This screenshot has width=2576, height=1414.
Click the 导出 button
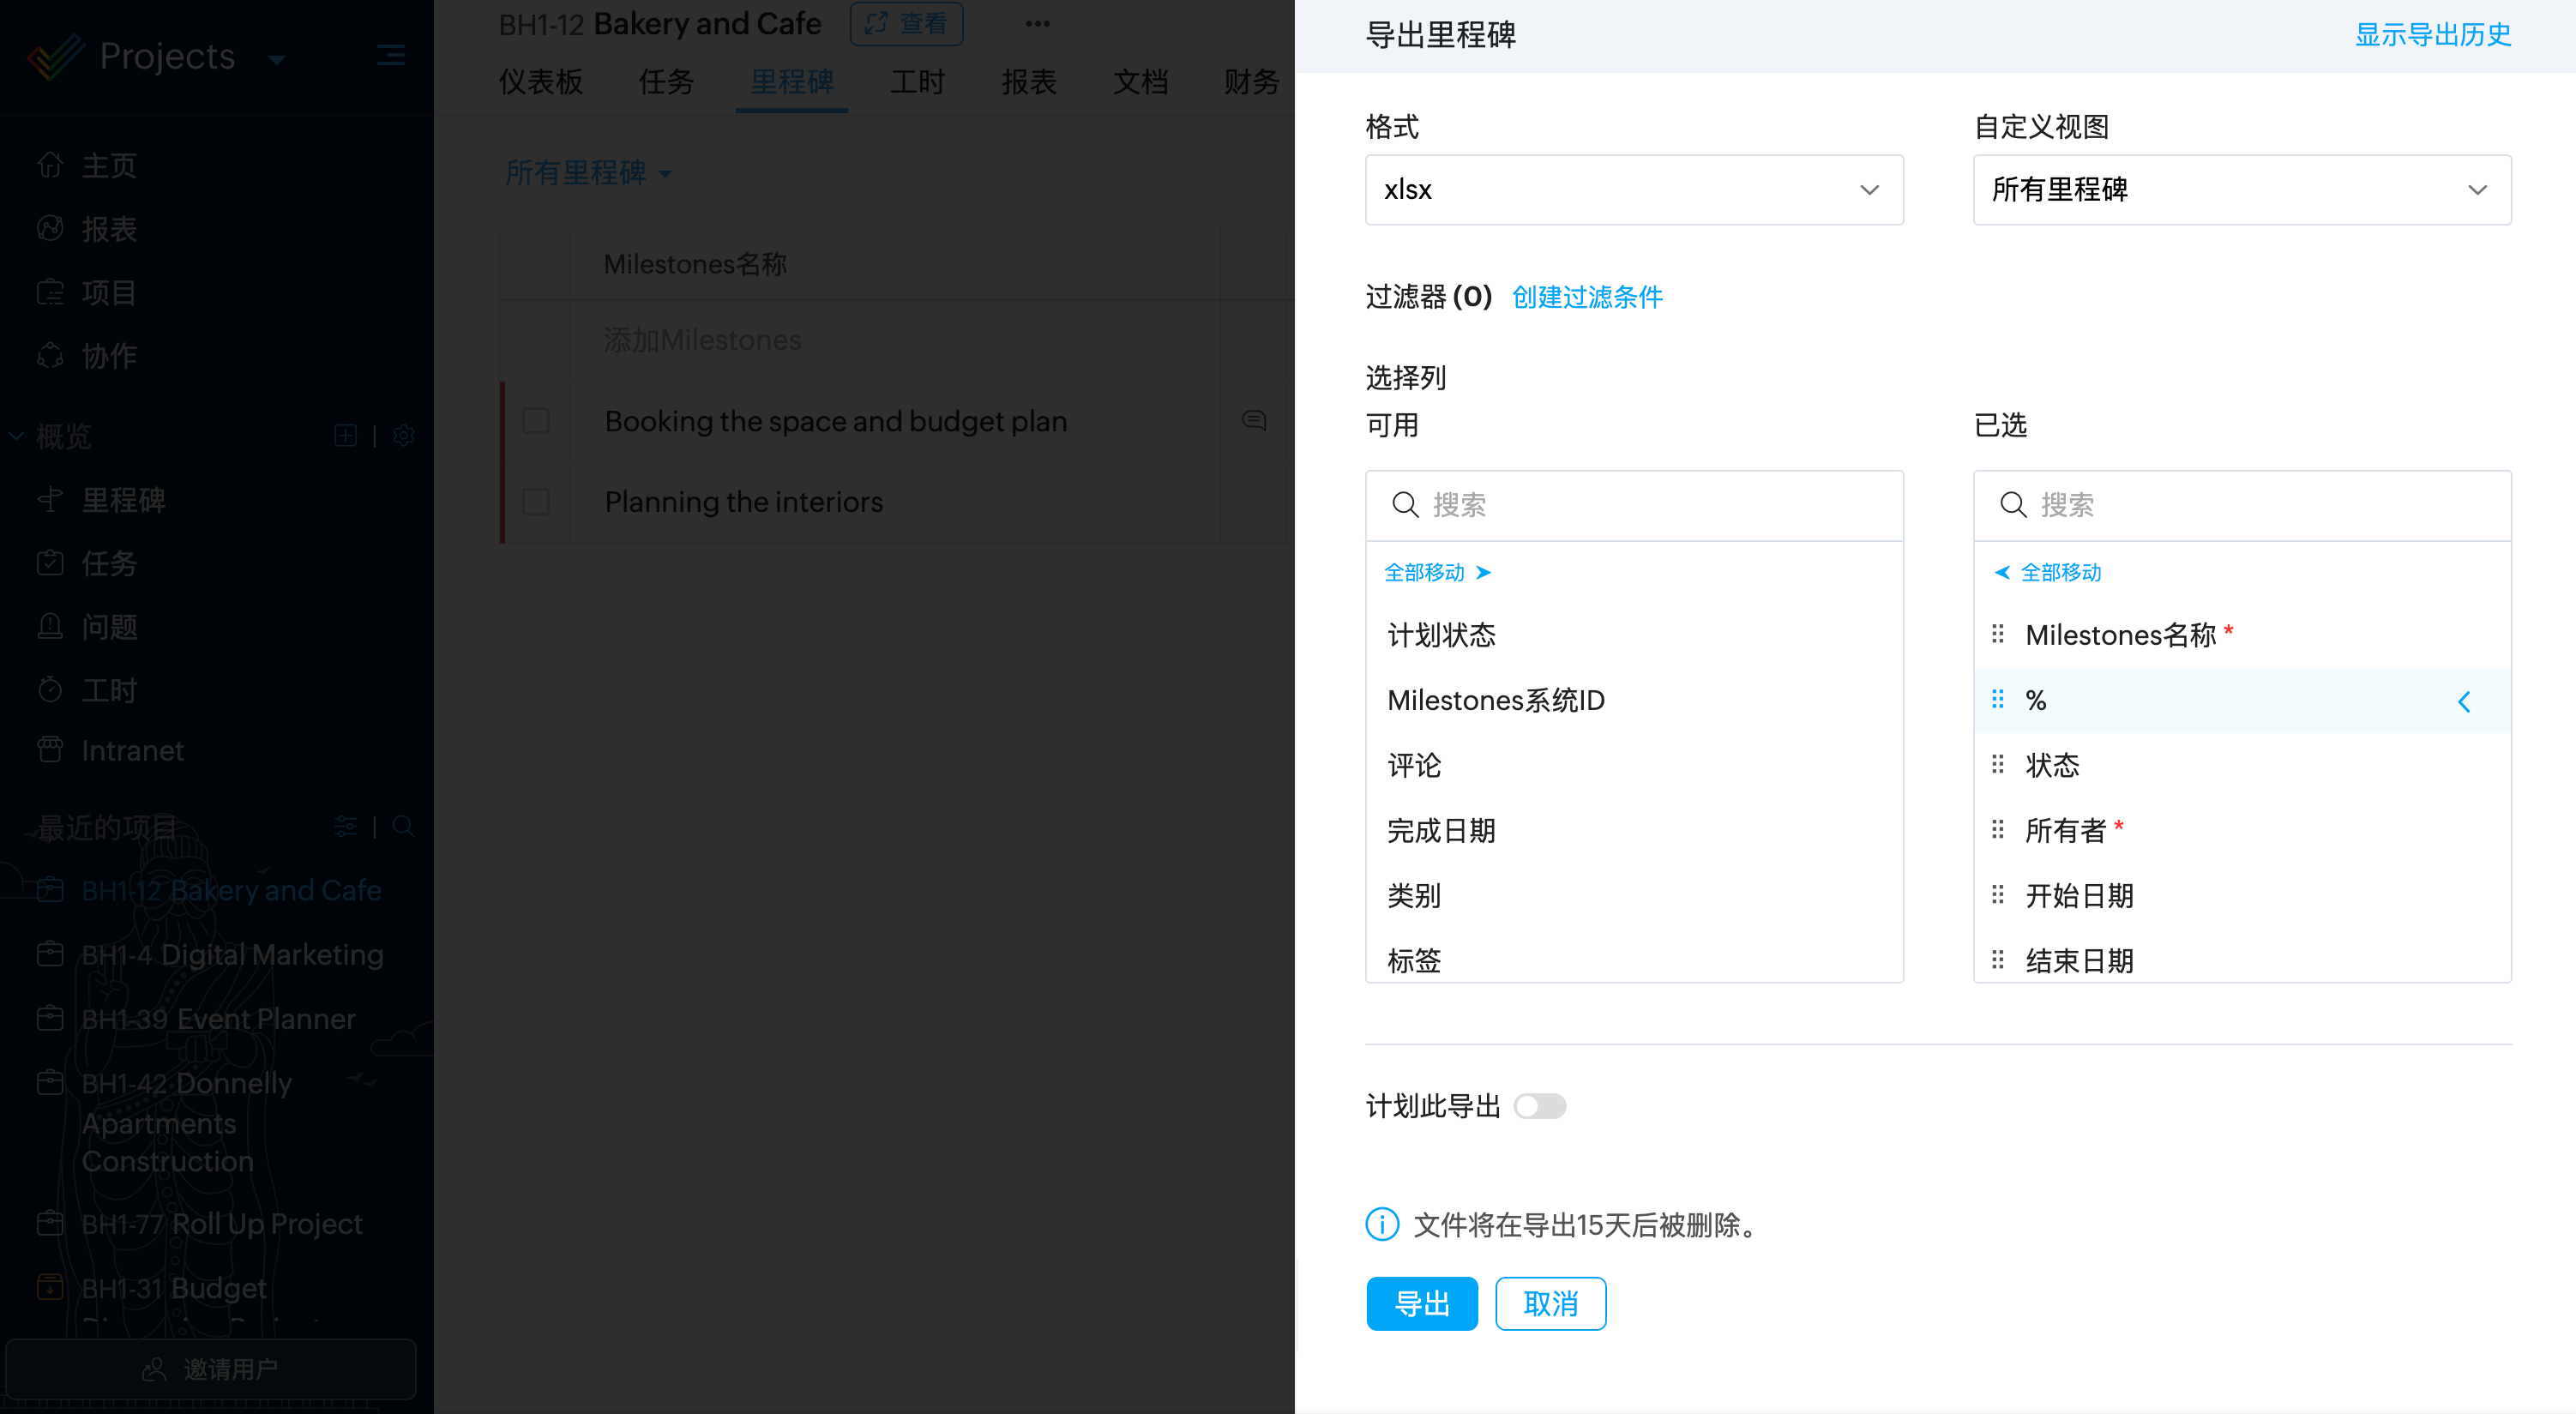(x=1421, y=1303)
